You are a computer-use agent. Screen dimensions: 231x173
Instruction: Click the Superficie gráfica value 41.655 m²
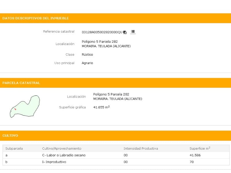pyautogui.click(x=101, y=107)
